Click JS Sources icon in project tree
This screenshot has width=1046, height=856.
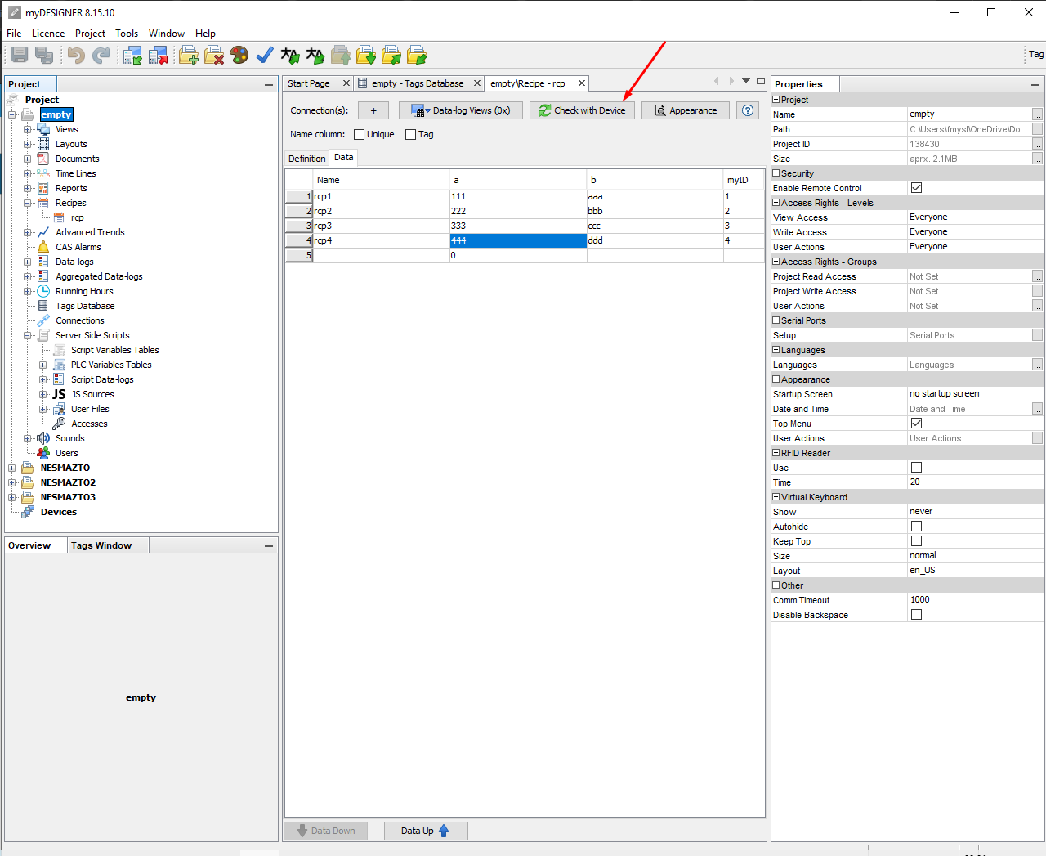[x=59, y=394]
